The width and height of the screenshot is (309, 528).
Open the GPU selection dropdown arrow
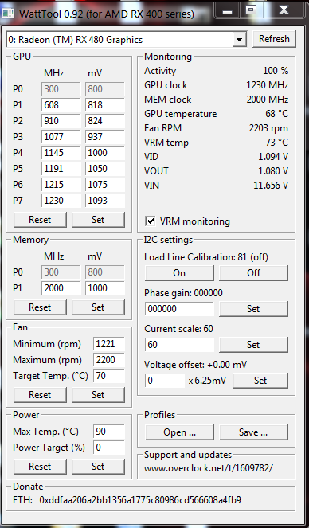[239, 40]
